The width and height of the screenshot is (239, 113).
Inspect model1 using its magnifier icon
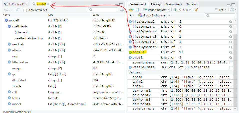click(x=231, y=52)
